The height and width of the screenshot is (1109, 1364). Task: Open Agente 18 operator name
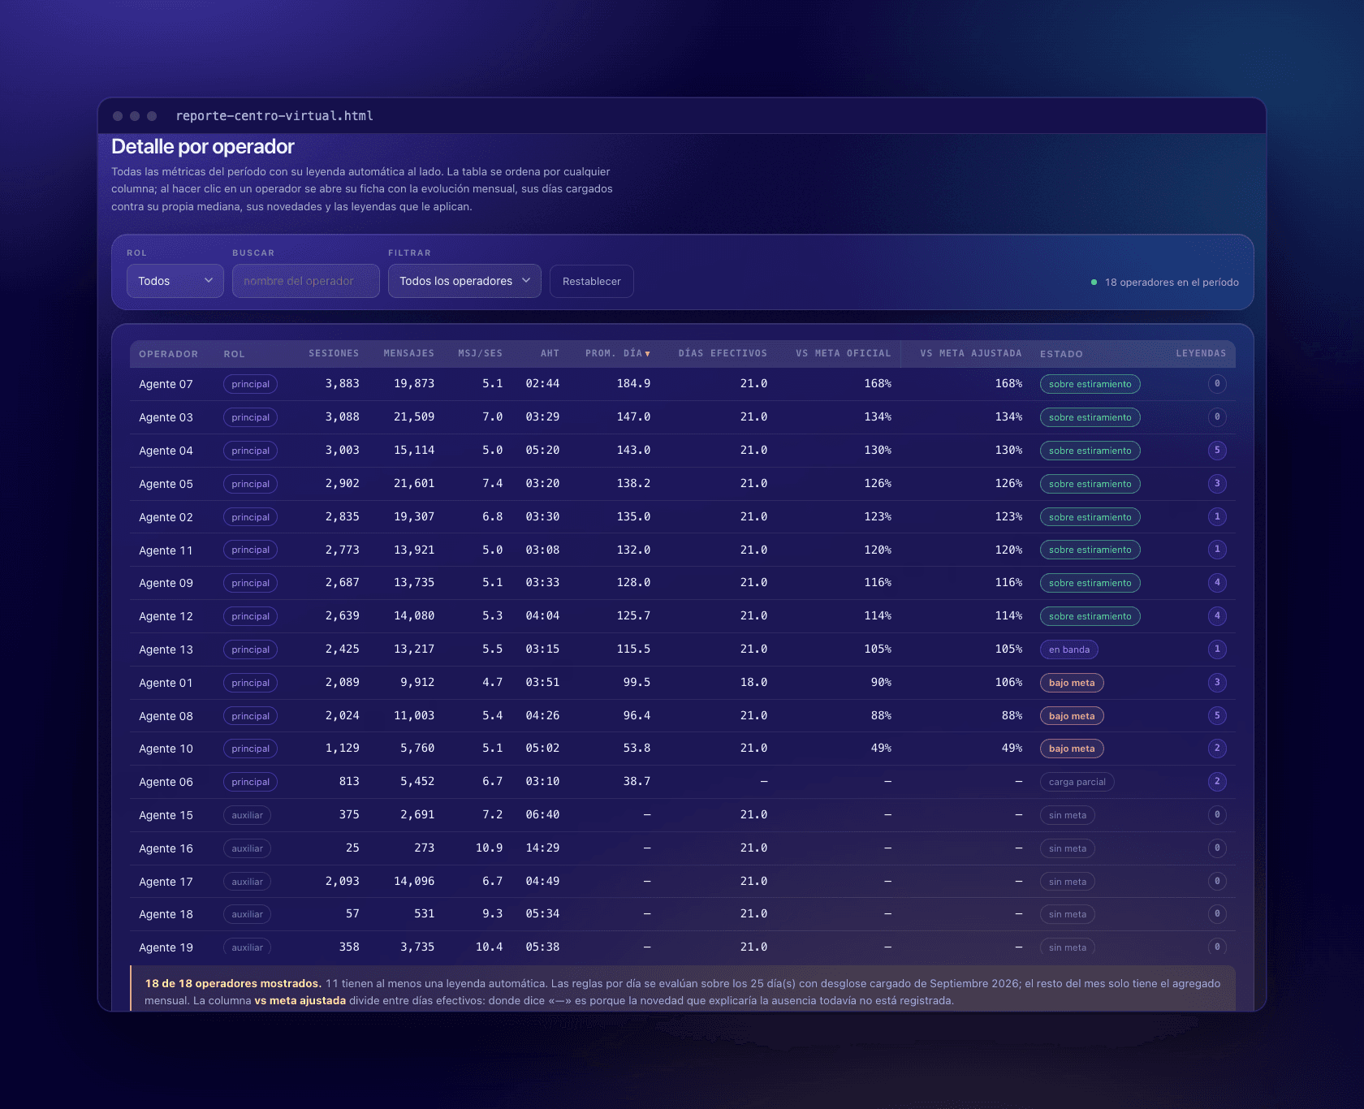[166, 914]
